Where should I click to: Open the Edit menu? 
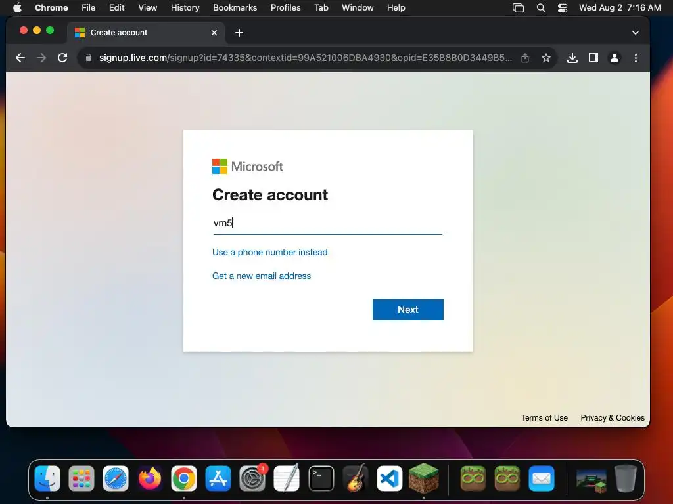[116, 8]
